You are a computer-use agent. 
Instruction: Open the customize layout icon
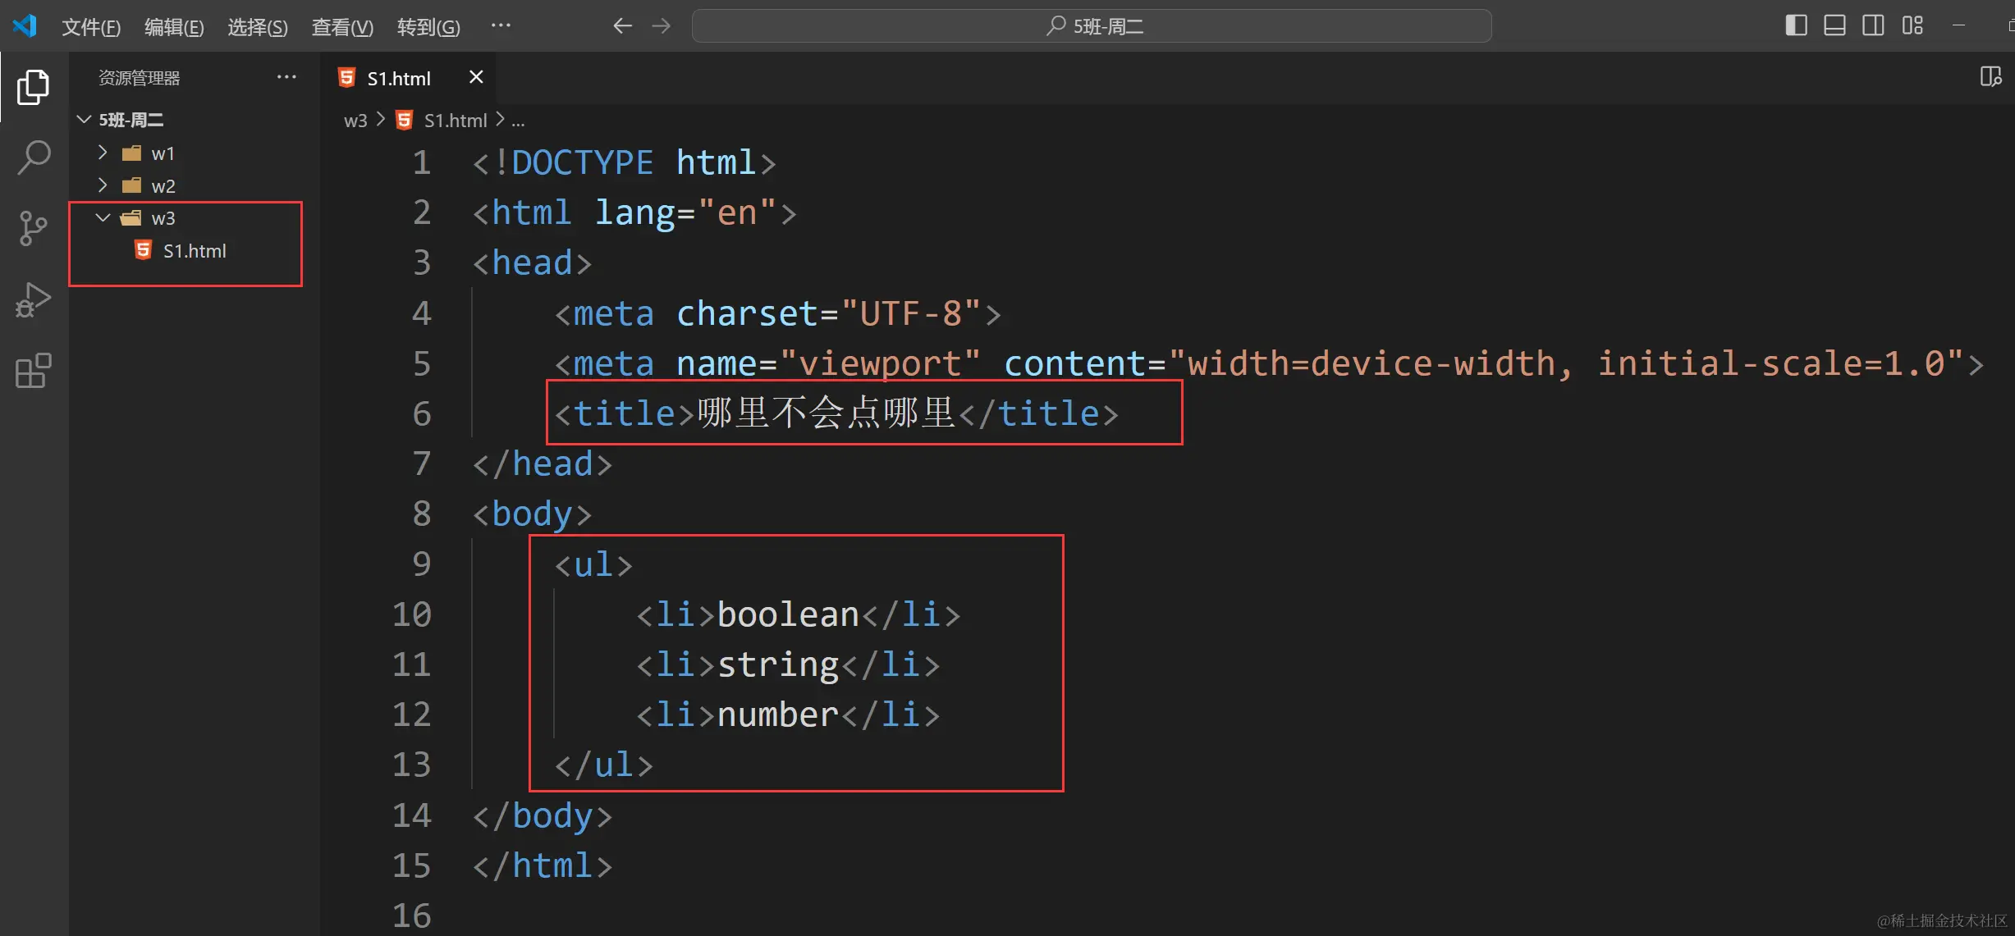pos(1912,25)
